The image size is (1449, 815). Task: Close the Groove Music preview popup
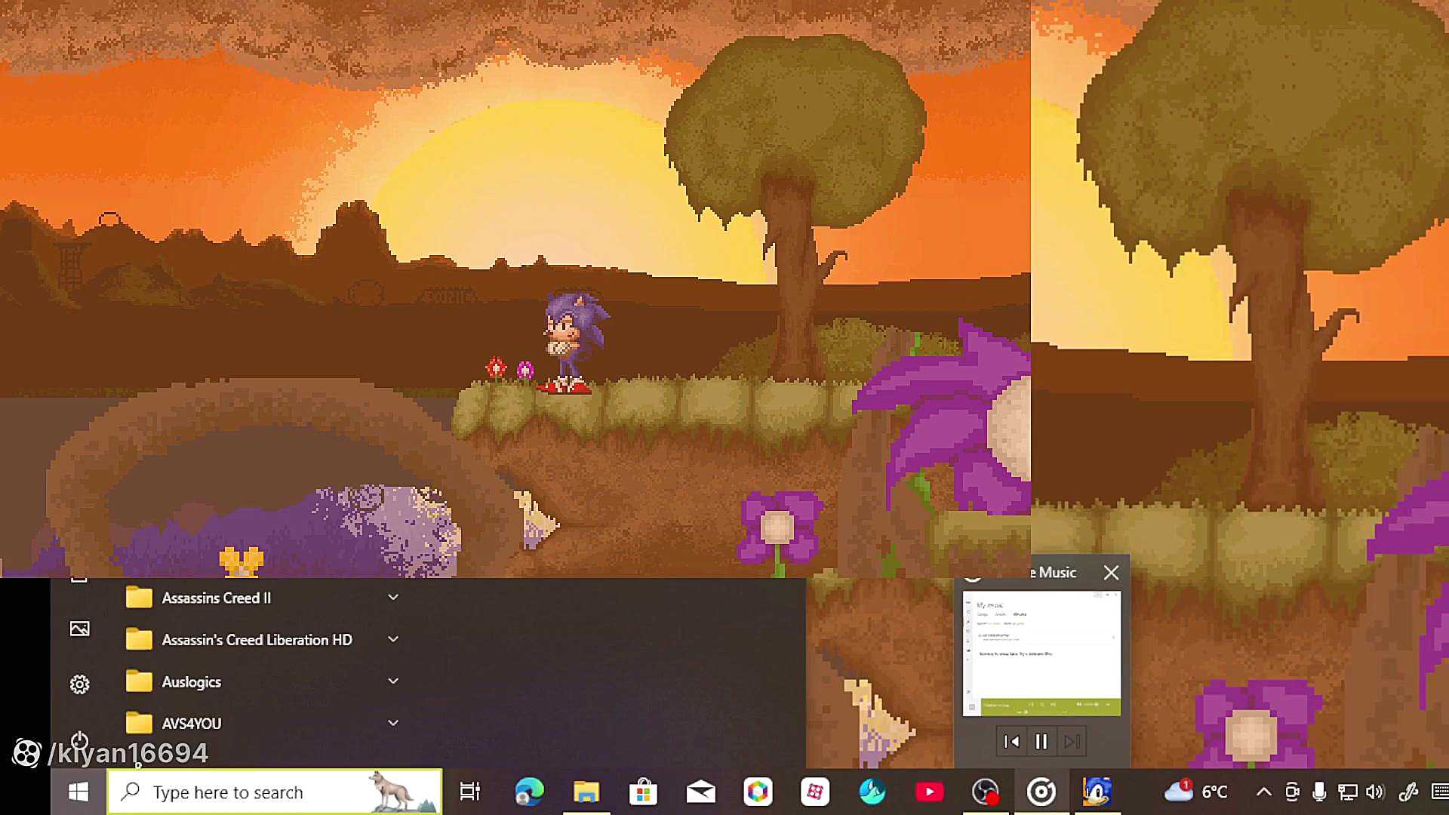pyautogui.click(x=1111, y=573)
